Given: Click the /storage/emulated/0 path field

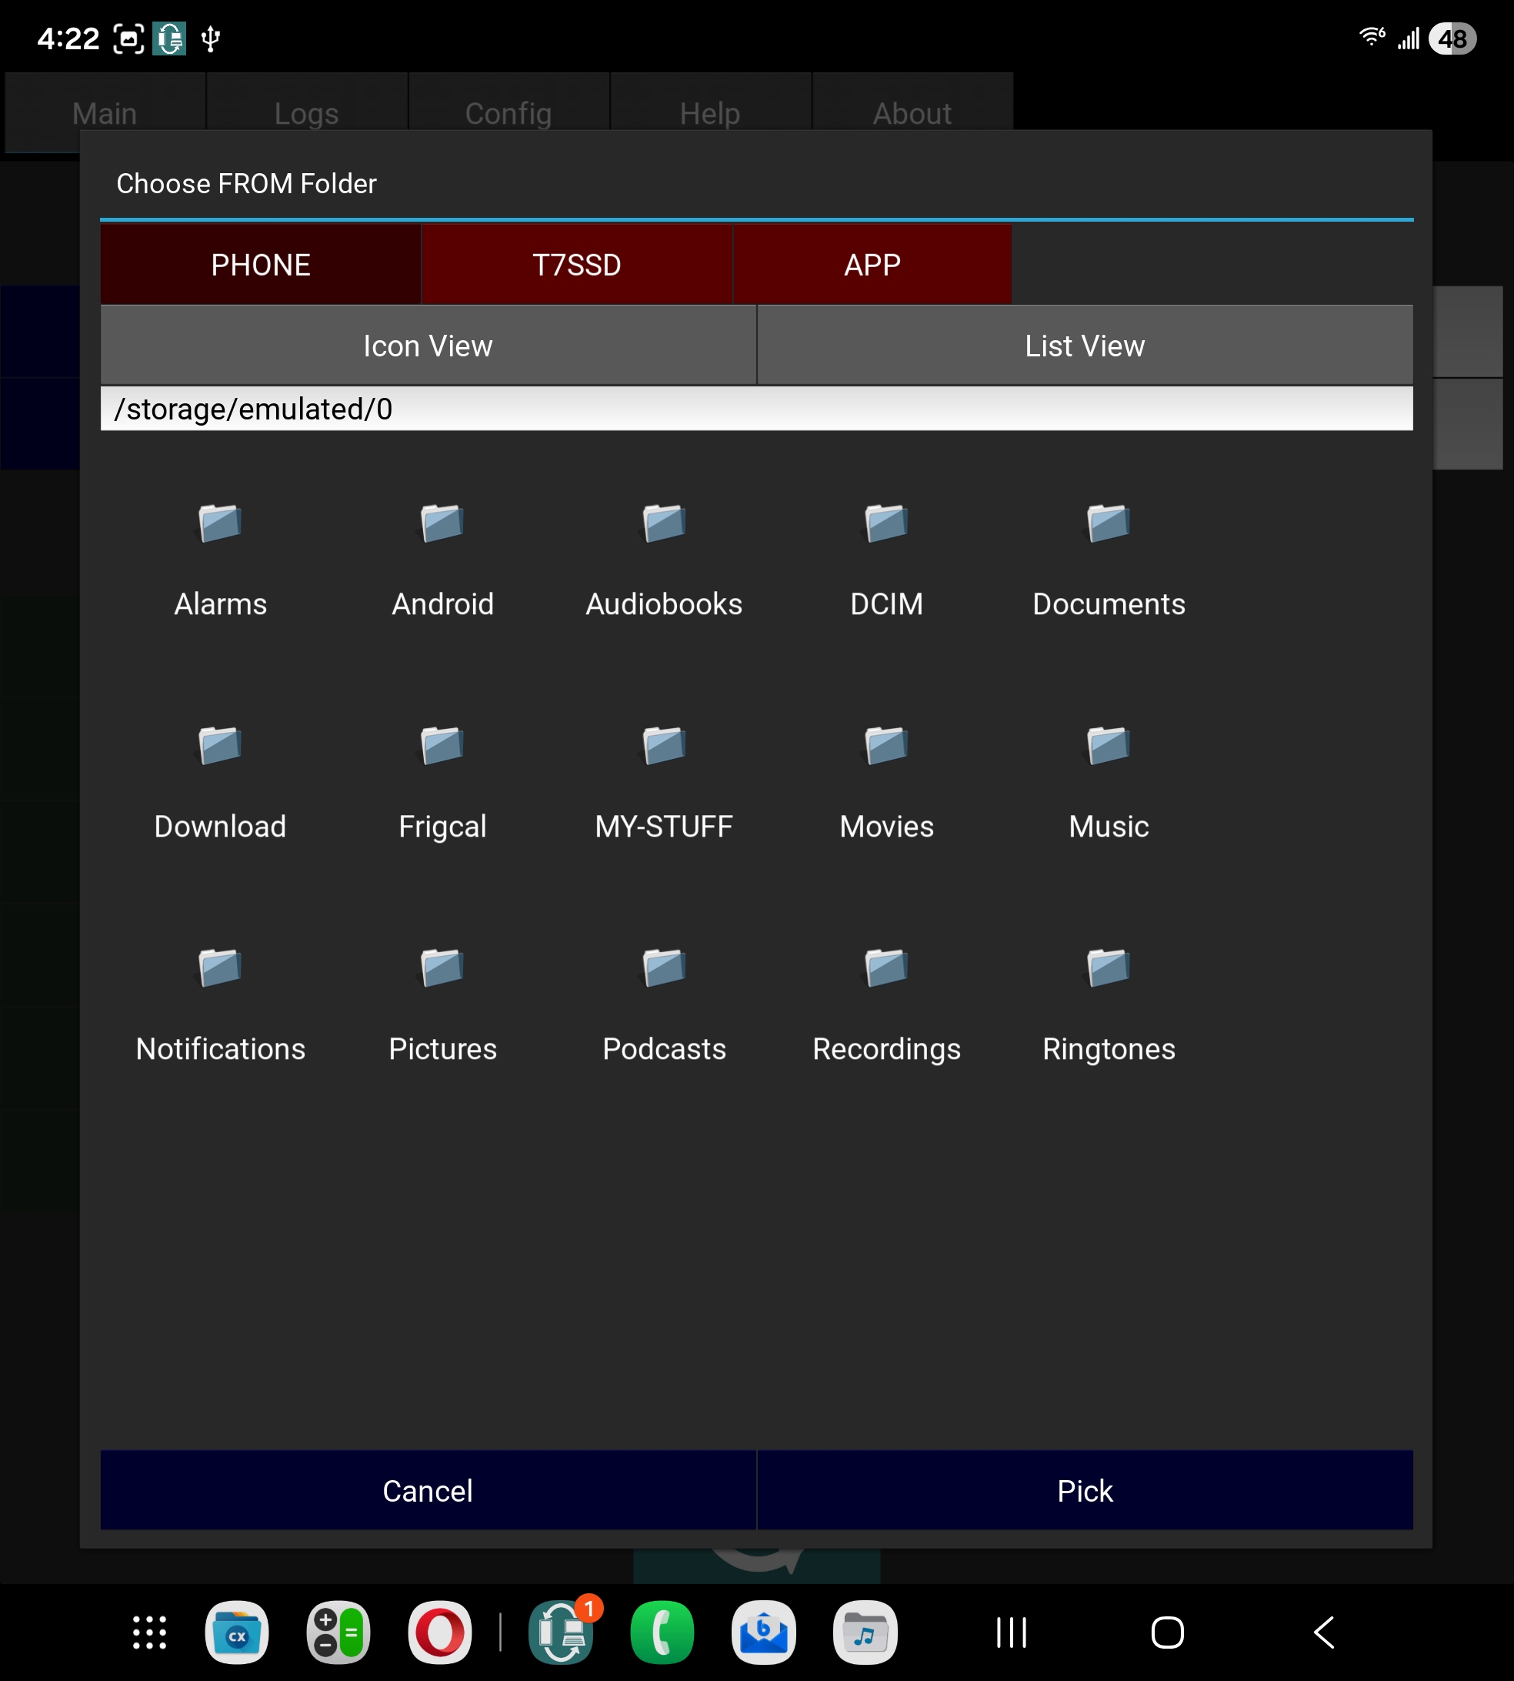Looking at the screenshot, I should 755,409.
